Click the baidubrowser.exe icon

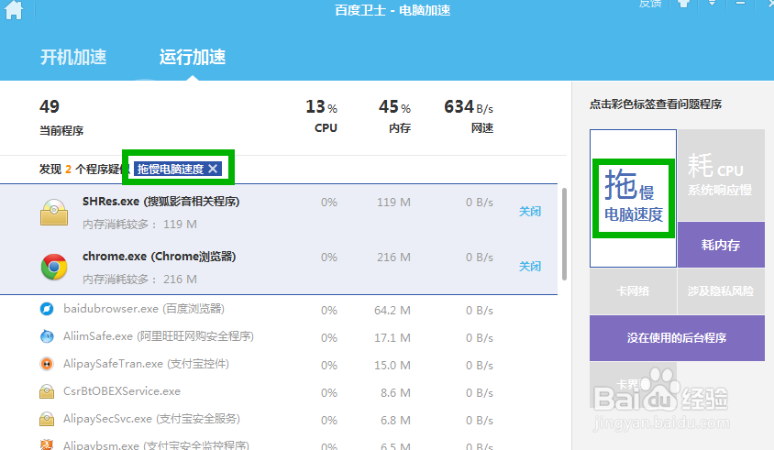pyautogui.click(x=47, y=309)
